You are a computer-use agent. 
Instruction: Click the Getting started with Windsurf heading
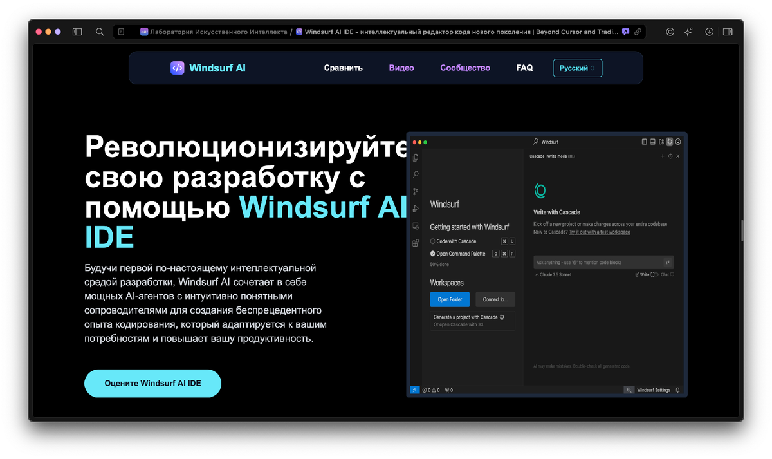coord(469,227)
